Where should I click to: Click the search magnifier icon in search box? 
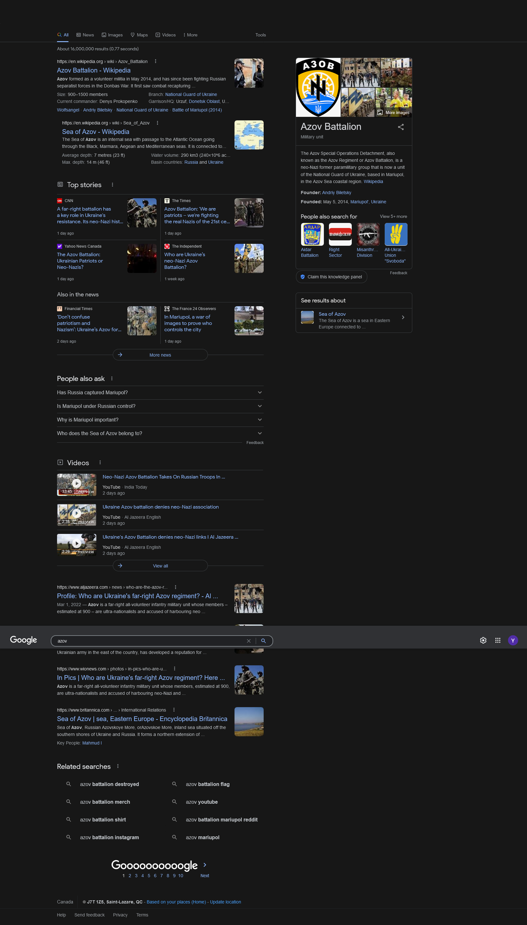[264, 641]
